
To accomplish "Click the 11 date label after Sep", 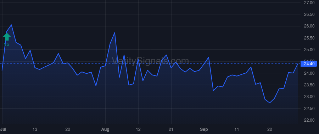I will click(237, 129).
